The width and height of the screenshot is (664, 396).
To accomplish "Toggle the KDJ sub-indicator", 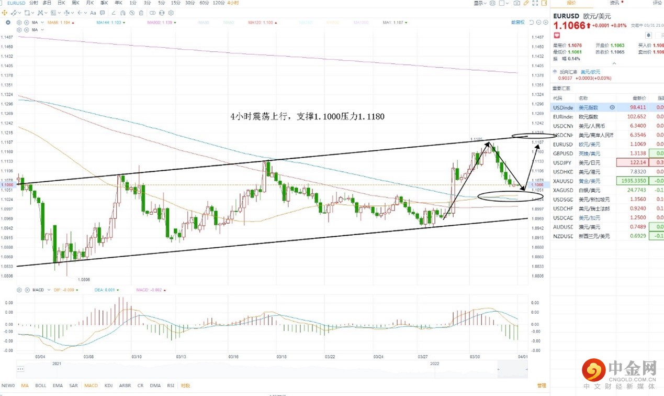I will [108, 386].
